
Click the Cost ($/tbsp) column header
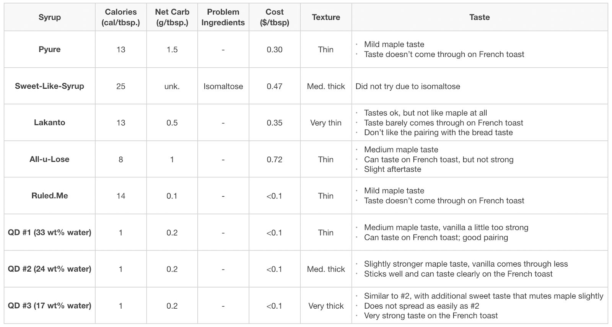click(274, 17)
